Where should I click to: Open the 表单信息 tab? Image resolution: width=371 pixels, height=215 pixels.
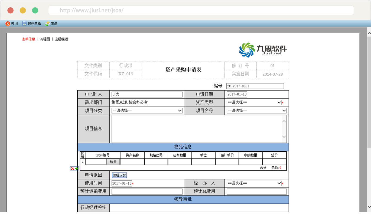click(x=28, y=39)
